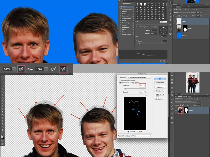The height and width of the screenshot is (157, 210).
Task: Click the pressure-for-size icon right of airbrush
Action: coord(63,69)
